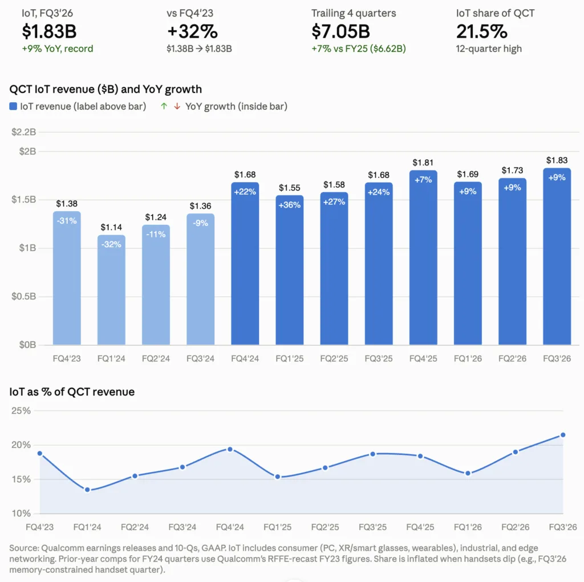The height and width of the screenshot is (582, 584).
Task: Click the YoY growth (inside bar) legend label
Action: (x=236, y=107)
